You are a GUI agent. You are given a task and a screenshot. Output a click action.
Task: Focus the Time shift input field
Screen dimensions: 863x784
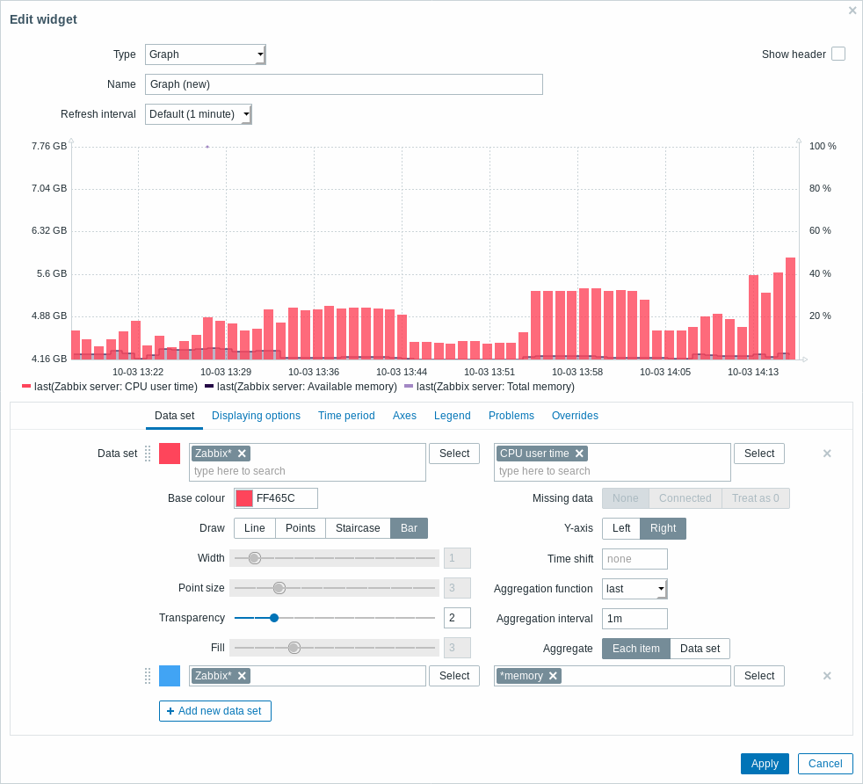(635, 559)
